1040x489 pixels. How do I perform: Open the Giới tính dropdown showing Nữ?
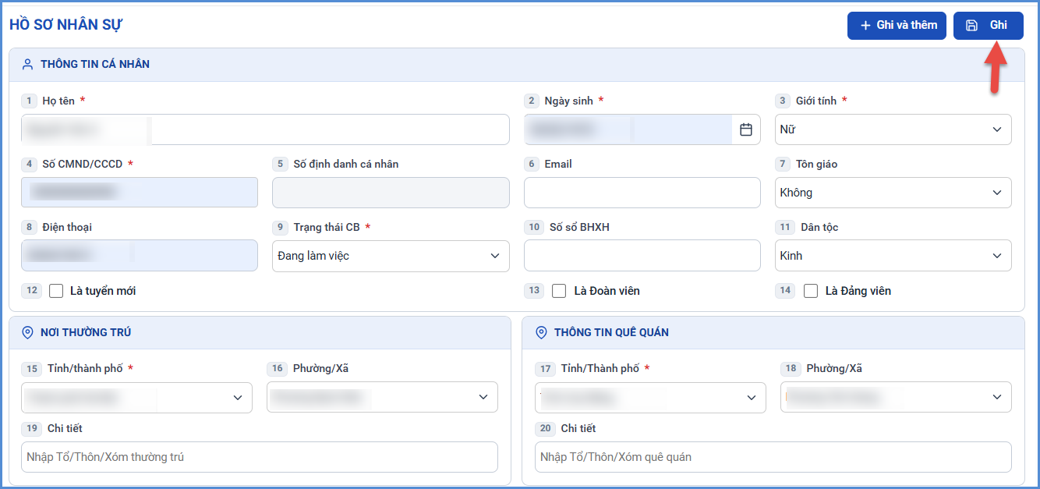click(x=893, y=129)
